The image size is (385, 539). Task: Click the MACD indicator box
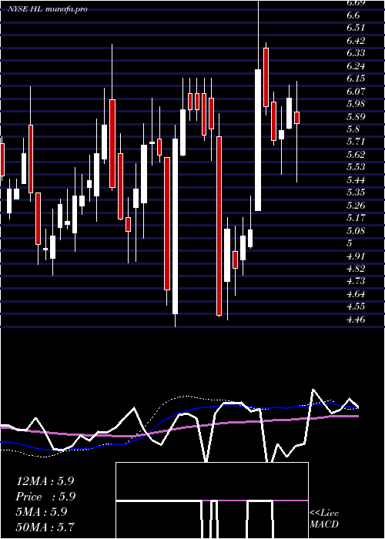click(x=212, y=500)
